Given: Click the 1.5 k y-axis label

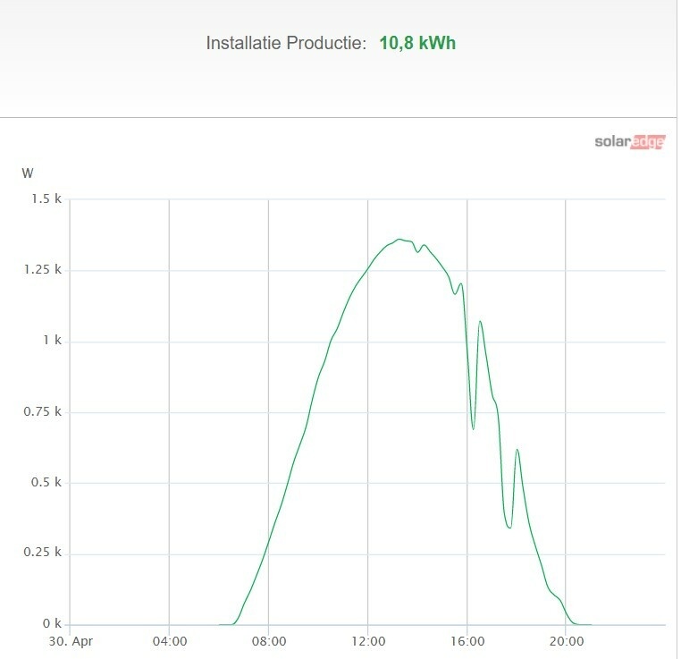Looking at the screenshot, I should 46,199.
